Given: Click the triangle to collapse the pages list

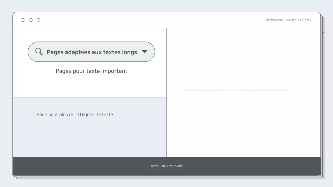Looking at the screenshot, I should (x=145, y=52).
